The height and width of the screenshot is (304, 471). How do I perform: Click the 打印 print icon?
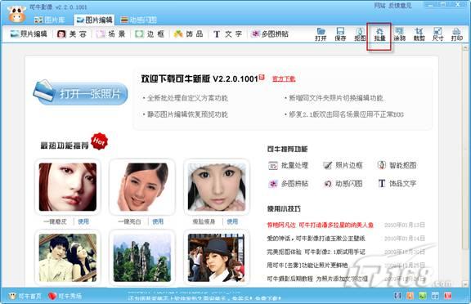coord(456,34)
